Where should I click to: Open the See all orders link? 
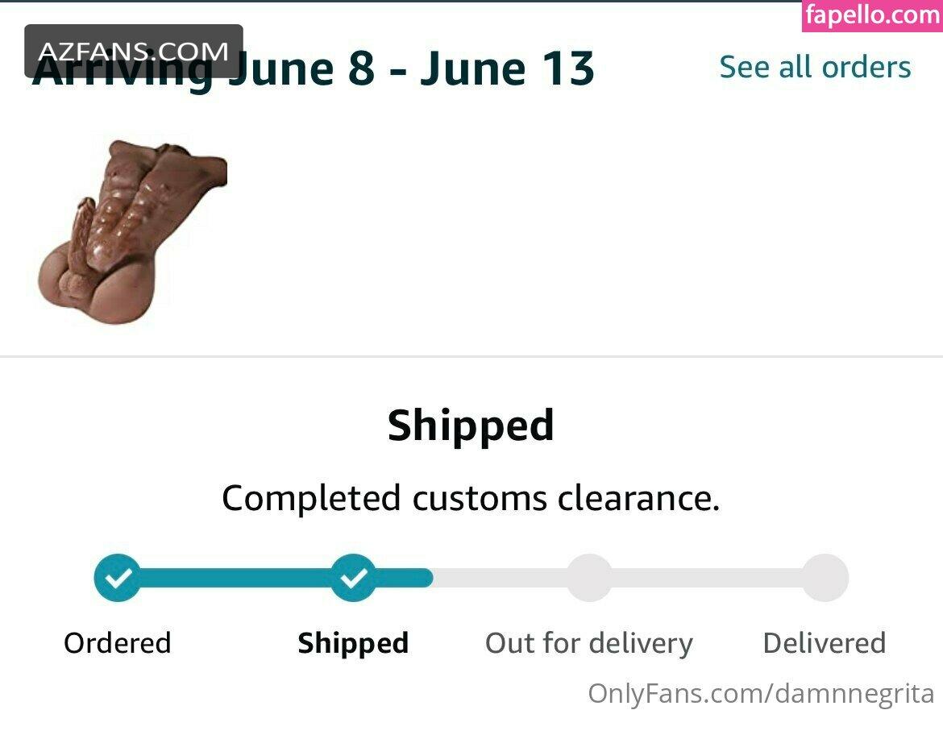point(815,67)
